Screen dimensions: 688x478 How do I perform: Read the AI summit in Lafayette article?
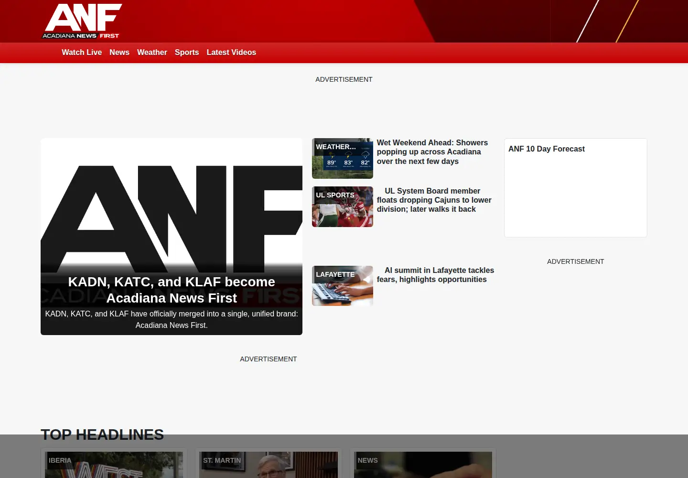pyautogui.click(x=436, y=275)
